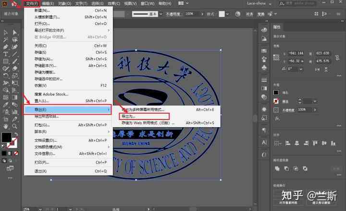Select the Eyedropper tool in the toolbox
Image resolution: width=346 pixels, height=211 pixels.
point(5,105)
